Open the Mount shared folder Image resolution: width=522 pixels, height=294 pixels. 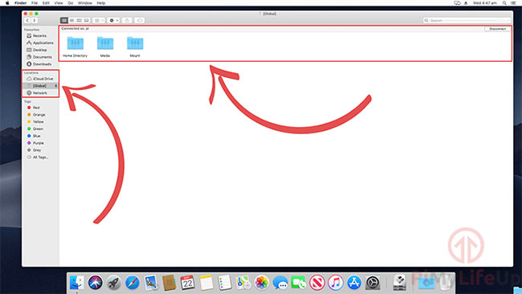(x=135, y=47)
